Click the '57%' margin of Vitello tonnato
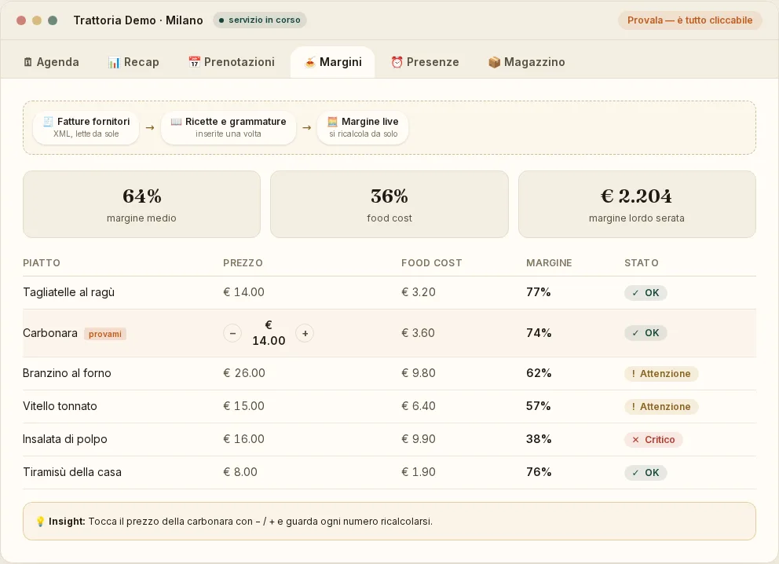 click(539, 406)
